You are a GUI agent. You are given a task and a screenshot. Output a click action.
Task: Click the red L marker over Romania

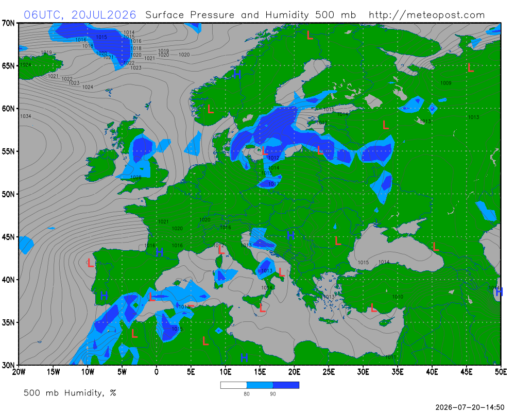click(337, 241)
